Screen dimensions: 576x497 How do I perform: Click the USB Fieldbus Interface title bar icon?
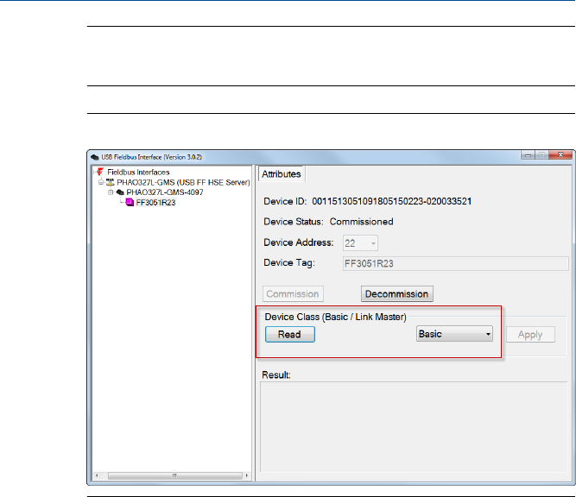click(x=94, y=156)
